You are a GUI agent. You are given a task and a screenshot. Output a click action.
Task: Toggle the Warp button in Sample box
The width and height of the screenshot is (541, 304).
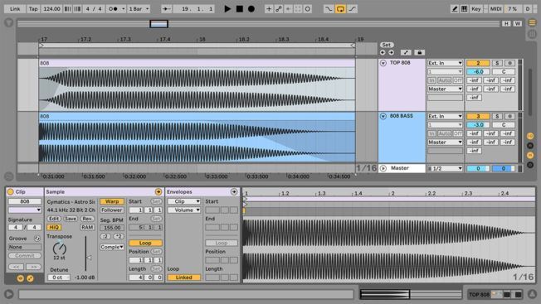(x=112, y=201)
